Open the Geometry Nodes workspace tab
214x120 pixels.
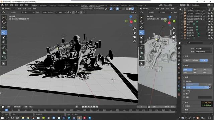127,5
